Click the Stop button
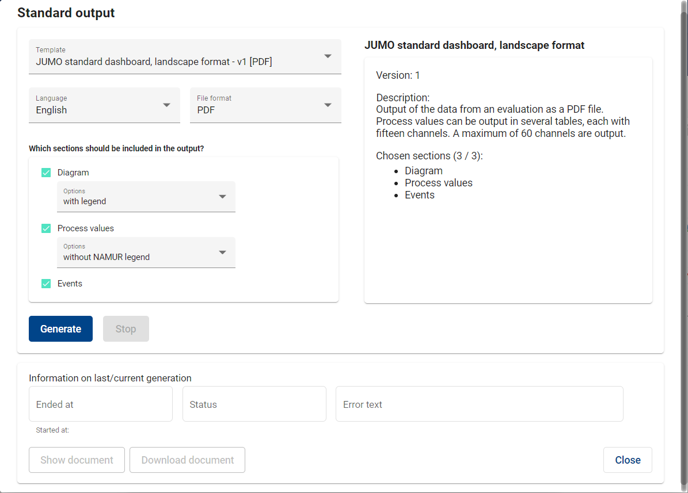The width and height of the screenshot is (688, 493). pyautogui.click(x=126, y=329)
